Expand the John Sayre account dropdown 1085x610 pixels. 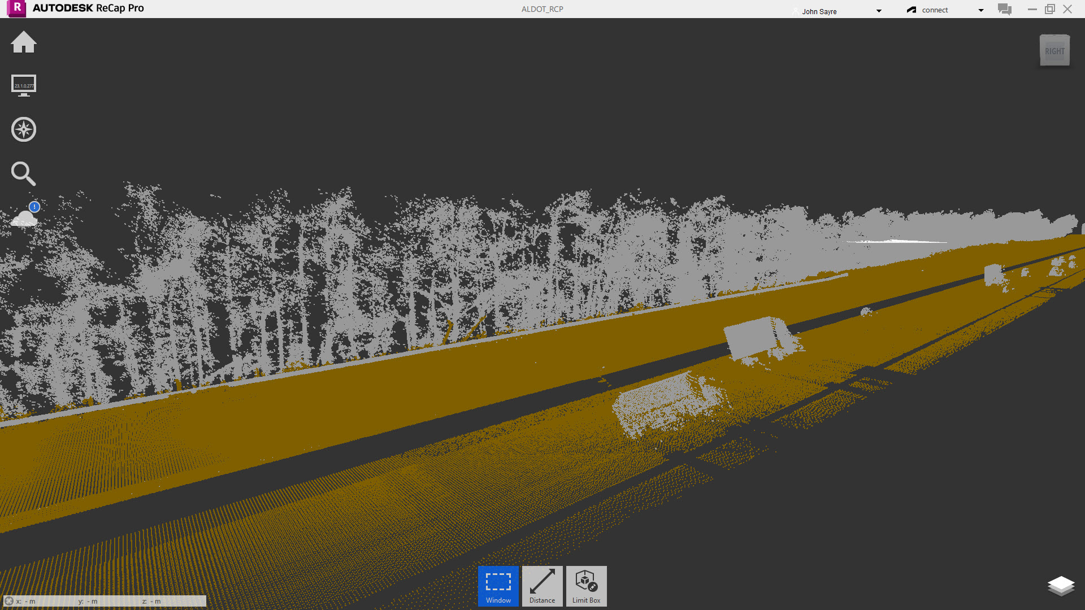tap(879, 11)
